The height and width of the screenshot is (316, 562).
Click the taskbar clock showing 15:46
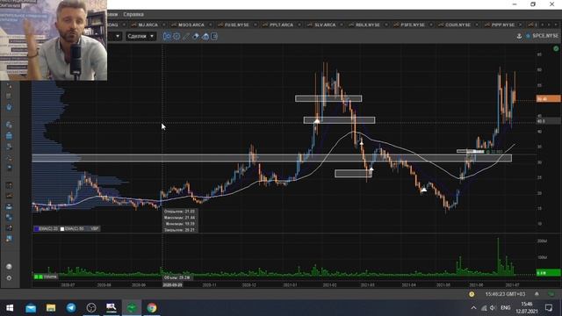point(527,308)
